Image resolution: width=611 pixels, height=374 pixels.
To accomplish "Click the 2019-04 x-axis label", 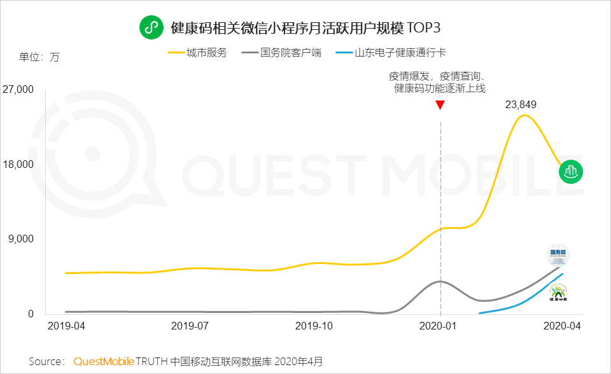I will (x=66, y=325).
